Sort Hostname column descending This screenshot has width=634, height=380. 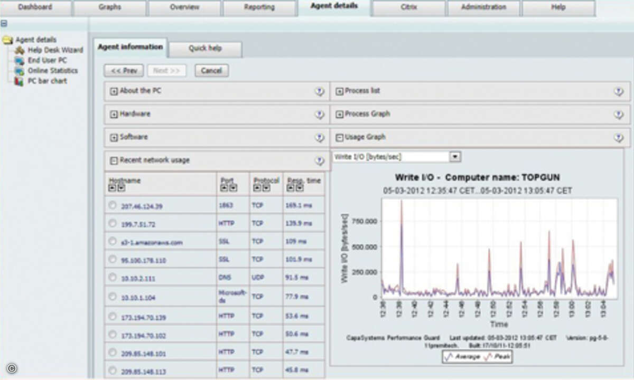tap(121, 188)
